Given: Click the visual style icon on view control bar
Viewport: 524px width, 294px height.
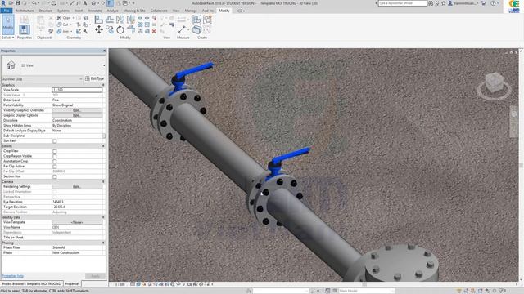Looking at the screenshot, I should [138, 284].
